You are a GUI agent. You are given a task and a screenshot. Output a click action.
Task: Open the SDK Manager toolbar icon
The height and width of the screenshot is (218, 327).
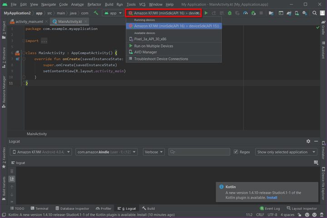click(x=305, y=13)
